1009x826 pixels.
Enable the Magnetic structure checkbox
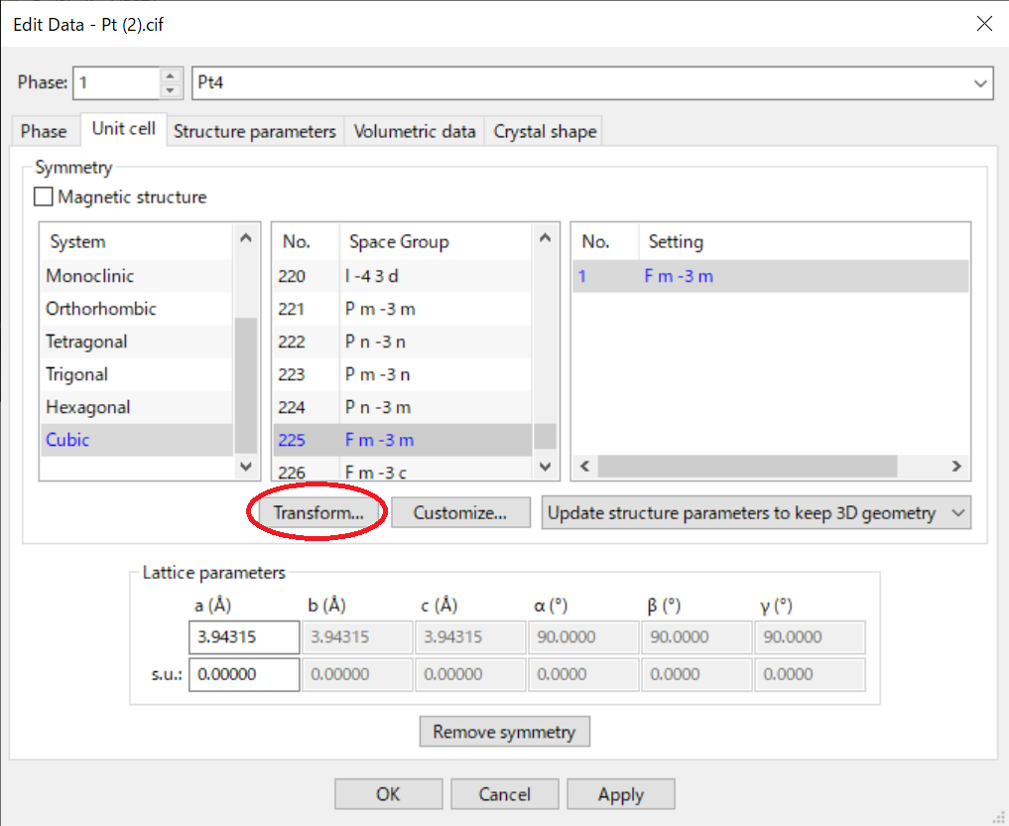pyautogui.click(x=43, y=197)
